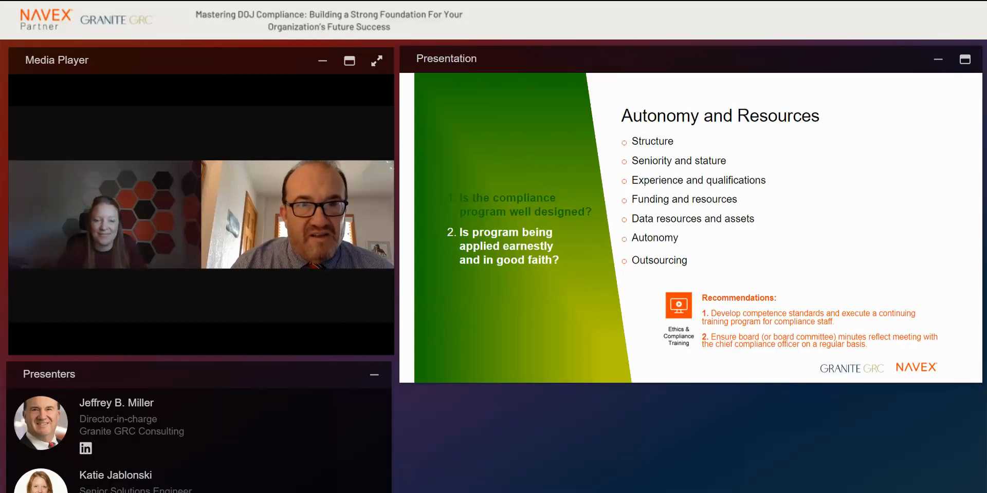Click the 'Autonomy' bullet on the slide

(x=655, y=238)
